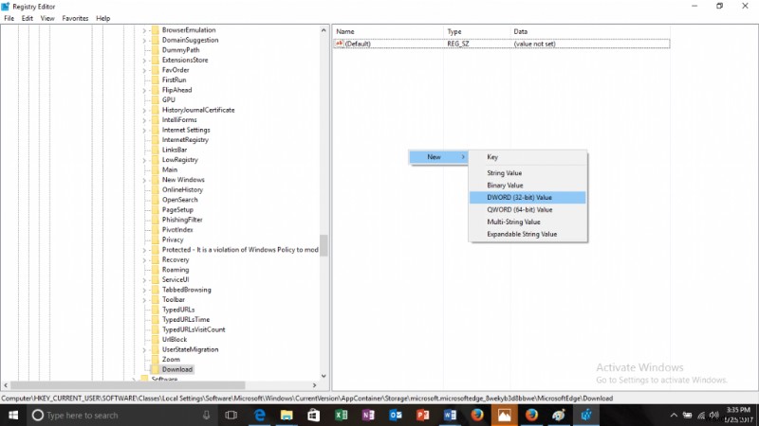
Task: Select the Privacy registry key
Action: (173, 240)
